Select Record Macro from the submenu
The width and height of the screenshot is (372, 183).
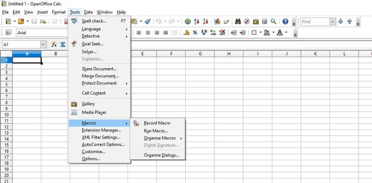[x=157, y=123]
